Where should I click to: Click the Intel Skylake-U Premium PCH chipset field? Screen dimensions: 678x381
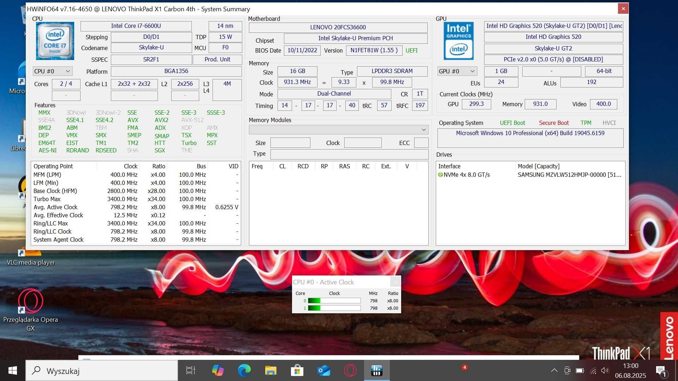coord(355,38)
